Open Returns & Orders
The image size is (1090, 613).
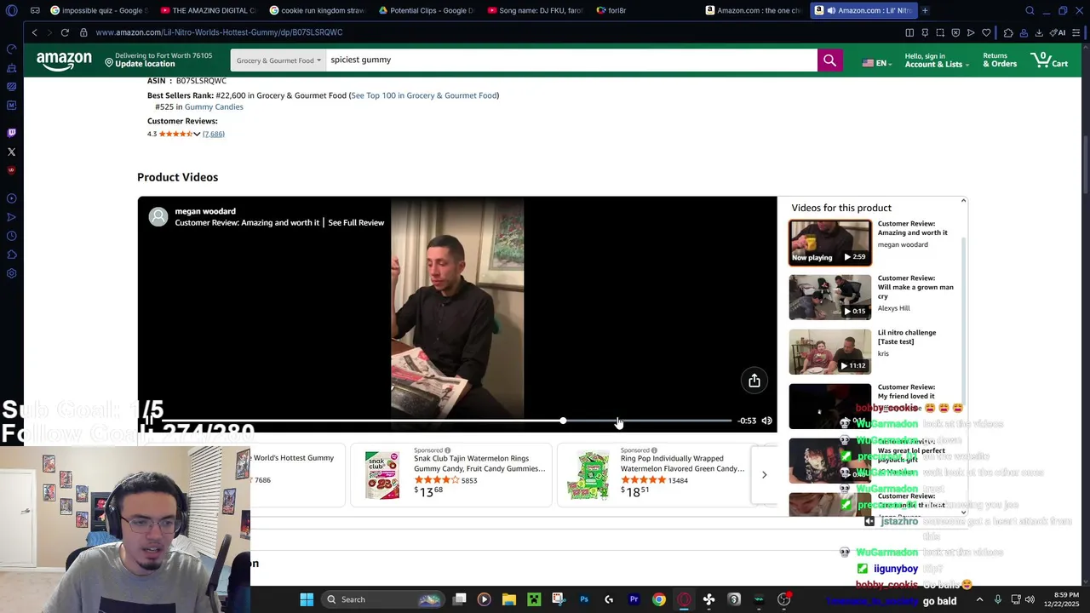[x=1000, y=60]
